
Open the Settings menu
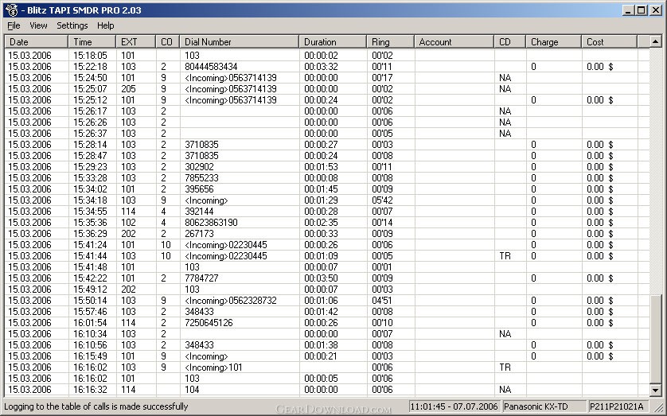(x=72, y=25)
